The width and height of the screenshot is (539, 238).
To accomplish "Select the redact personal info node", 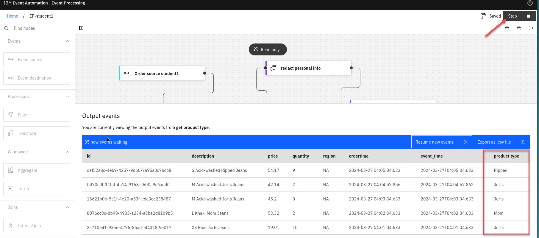I will click(x=308, y=68).
